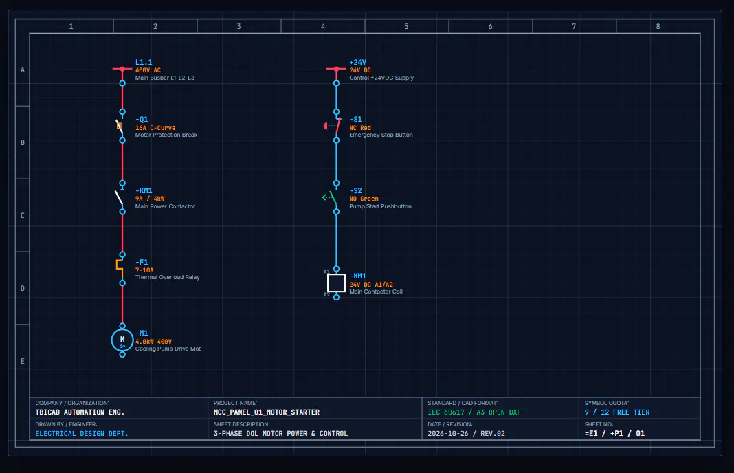Select the -F1 thermal overload relay symbol

pyautogui.click(x=120, y=269)
